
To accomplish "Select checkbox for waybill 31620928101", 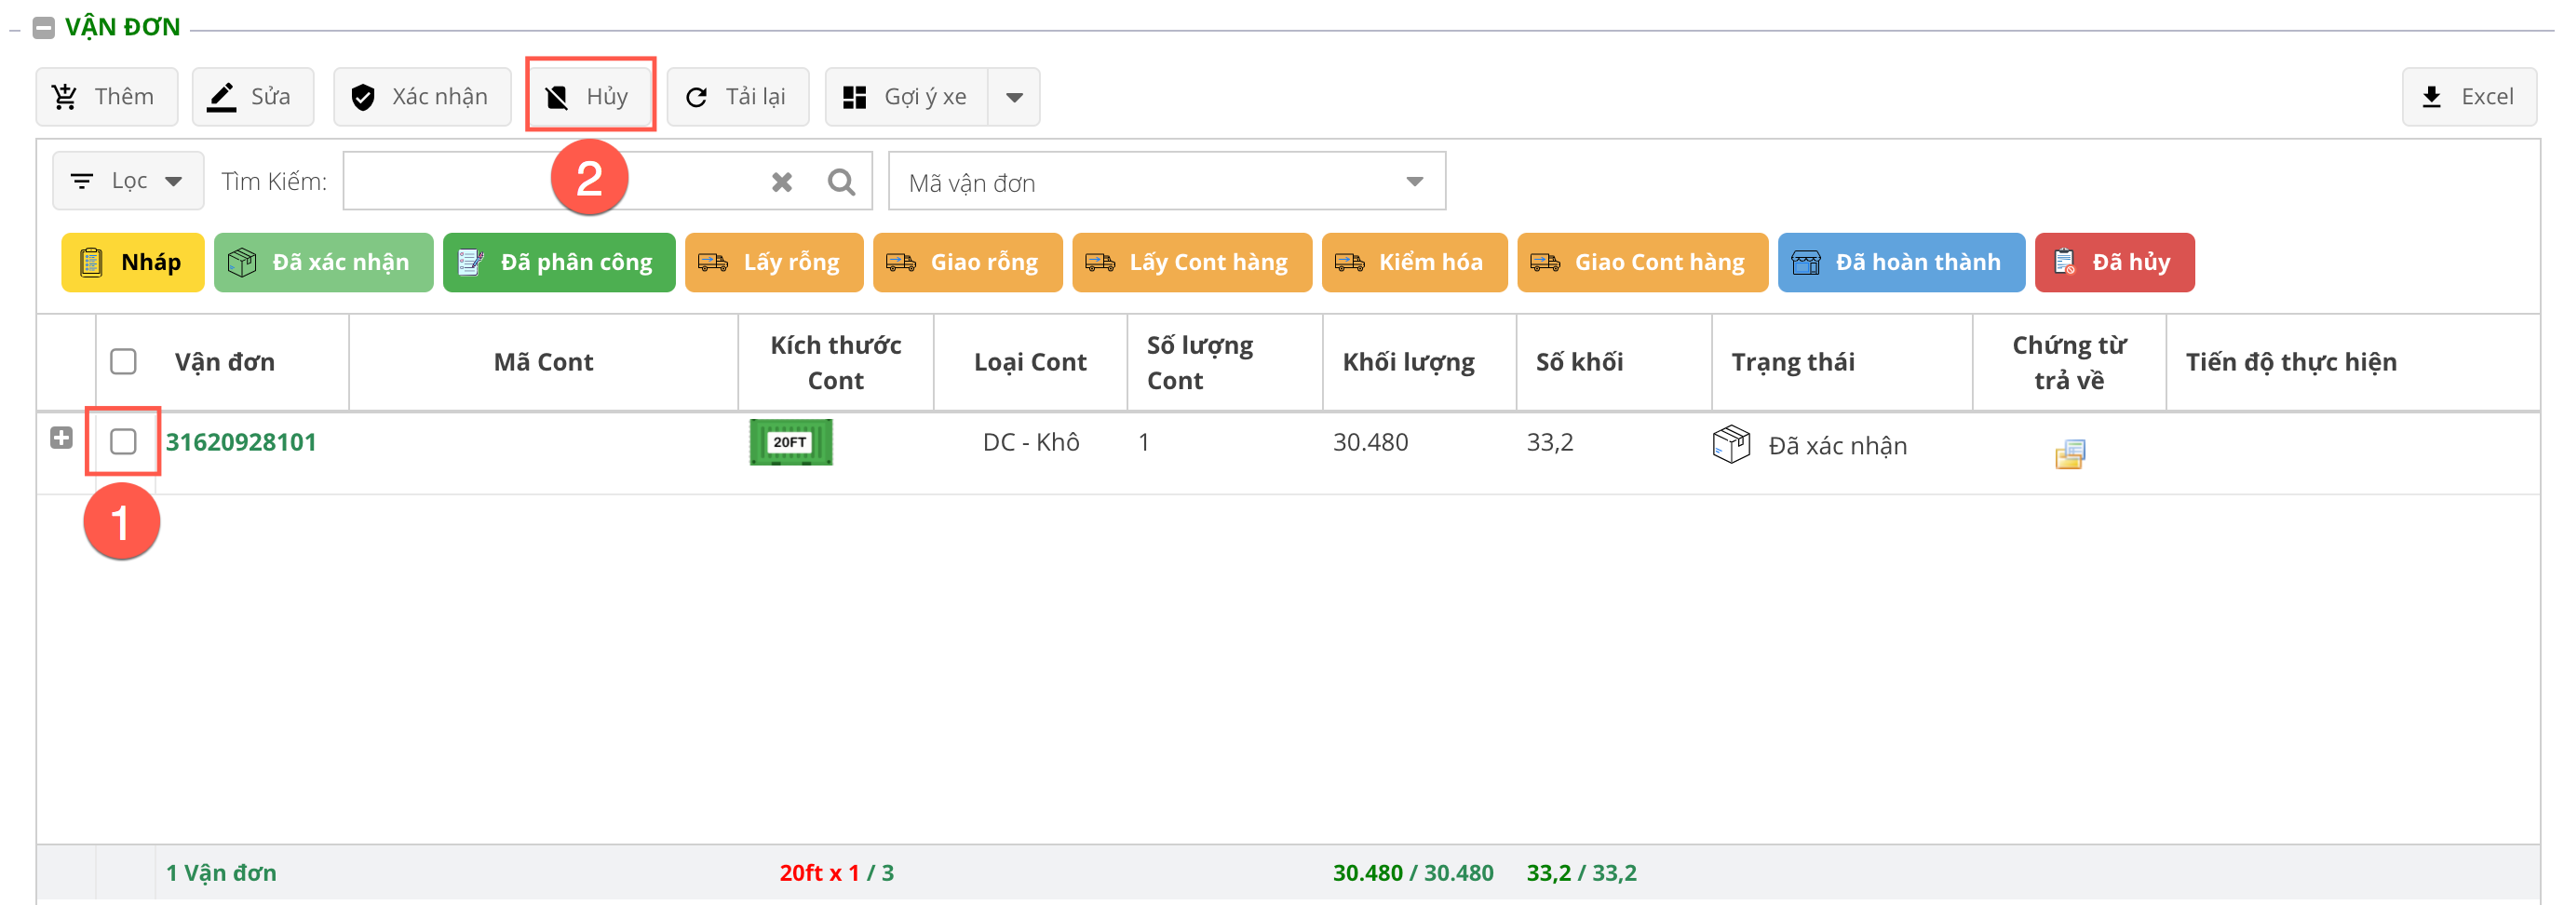I will [124, 441].
